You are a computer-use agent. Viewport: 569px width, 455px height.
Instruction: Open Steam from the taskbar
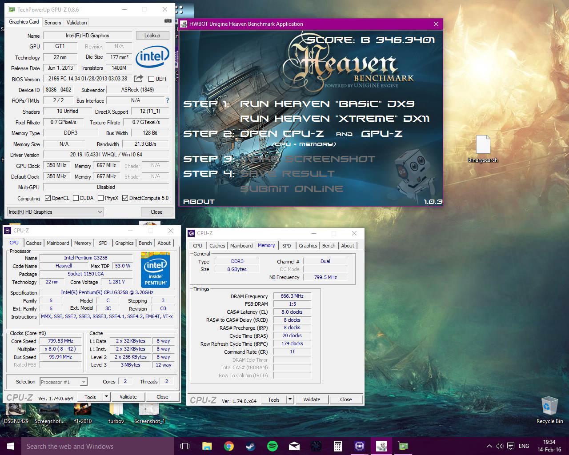tap(250, 446)
